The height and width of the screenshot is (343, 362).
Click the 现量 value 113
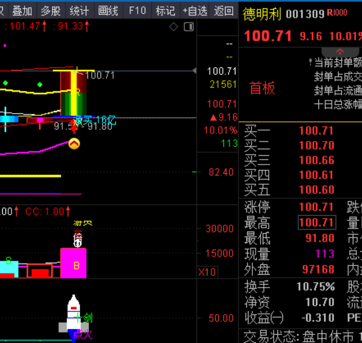(x=325, y=254)
